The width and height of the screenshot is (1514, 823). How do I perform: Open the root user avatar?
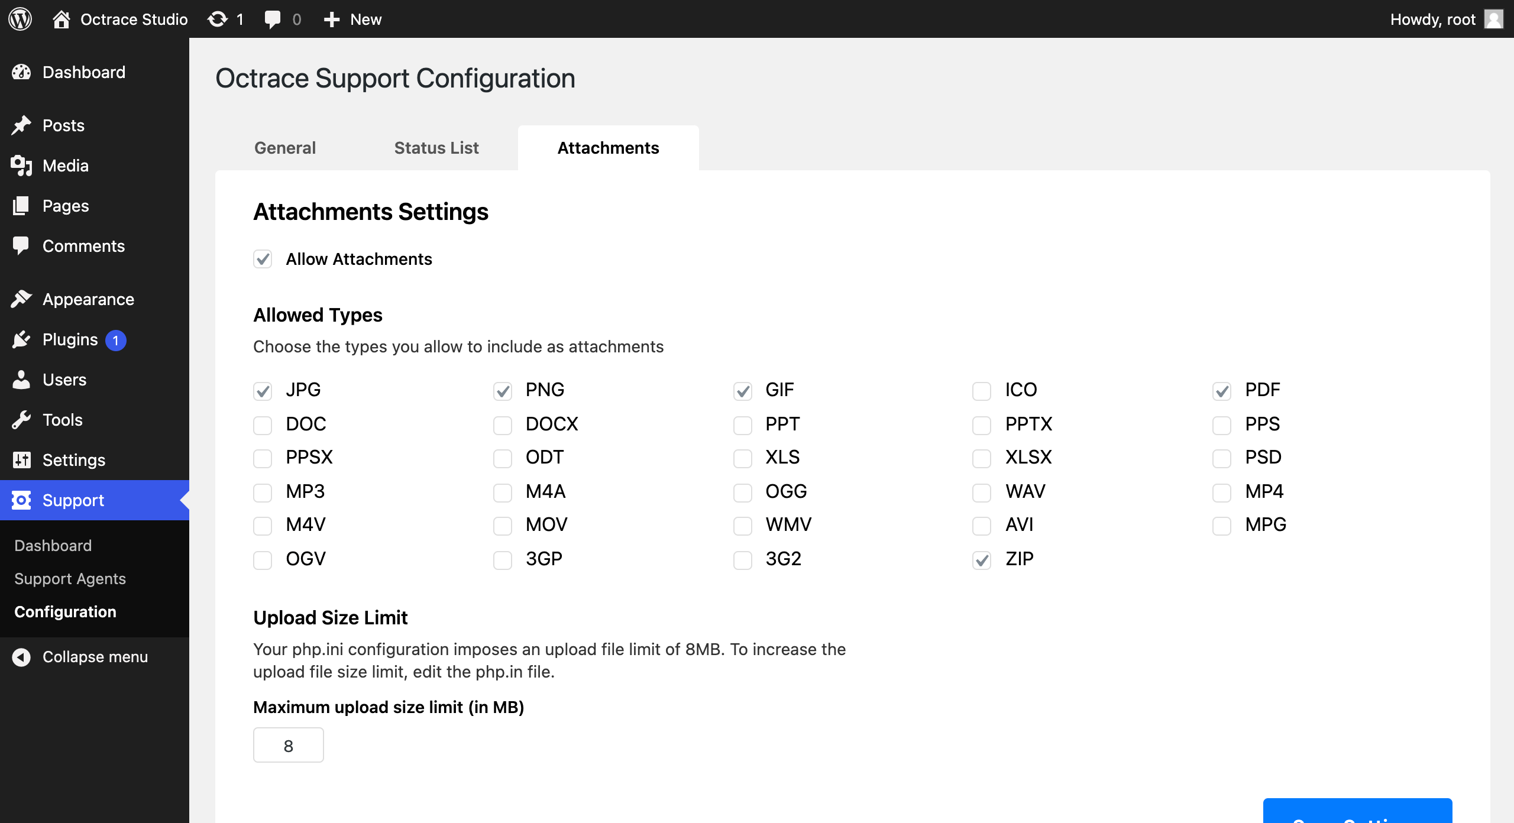(1494, 19)
